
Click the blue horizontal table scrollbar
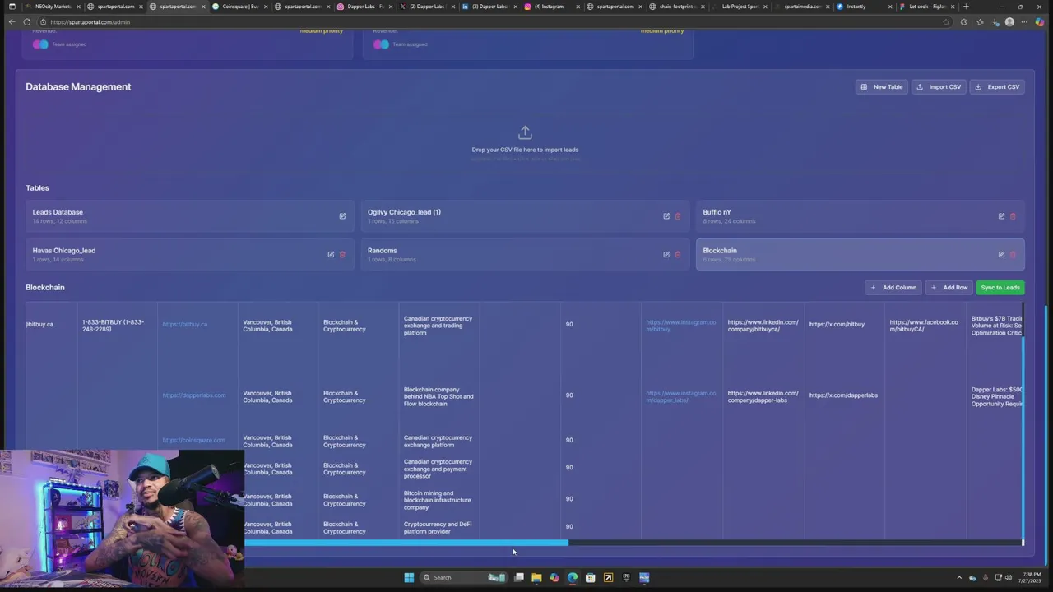click(x=406, y=543)
